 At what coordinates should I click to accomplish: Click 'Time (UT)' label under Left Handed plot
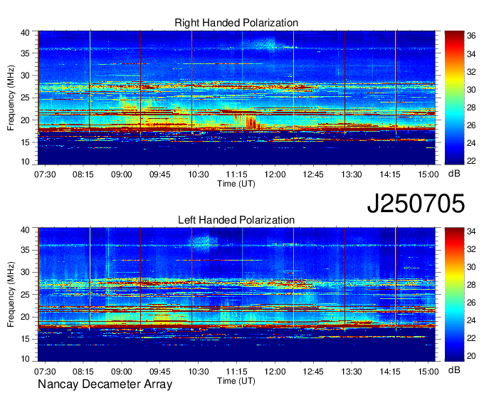click(236, 381)
